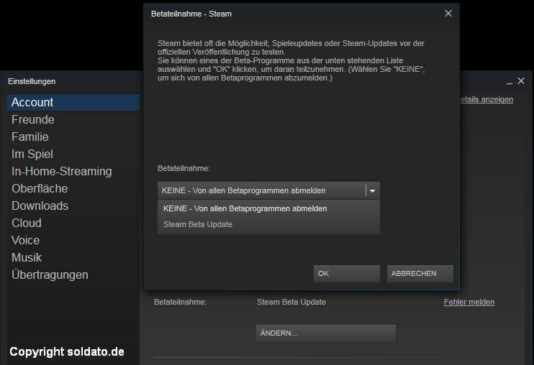Click the ÄNDERN... button in Einstellungen
Screen dimensions: 534x365
coord(326,333)
